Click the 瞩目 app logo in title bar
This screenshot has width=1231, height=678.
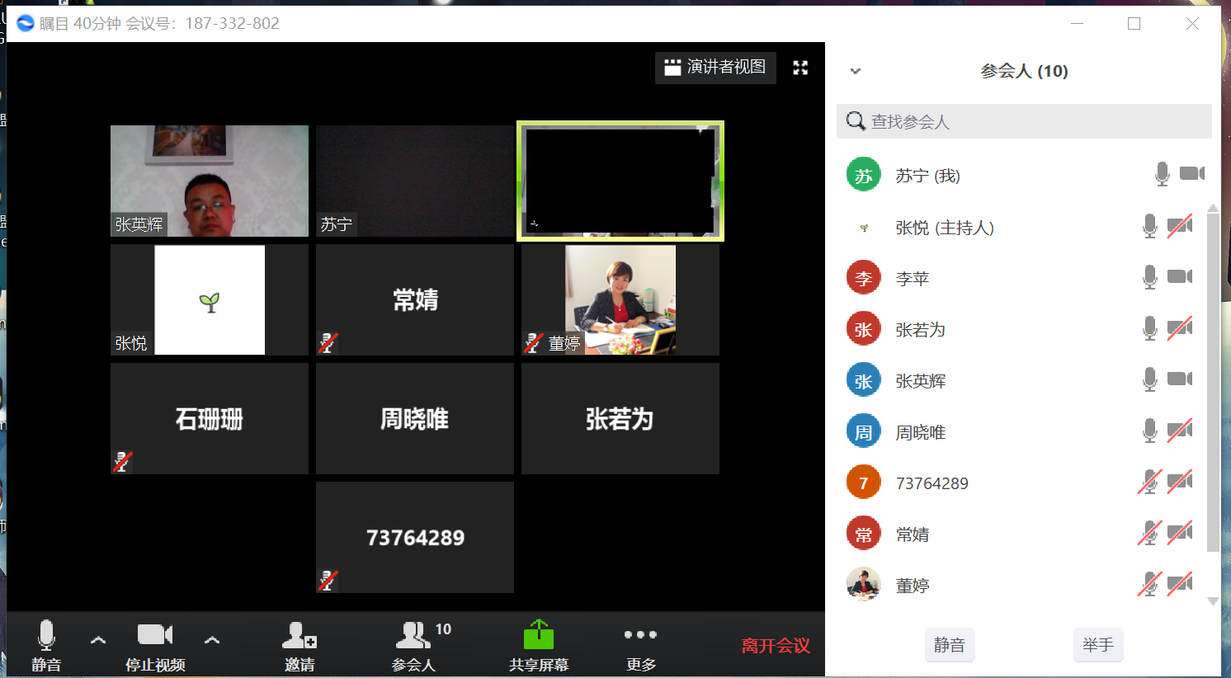tap(26, 23)
